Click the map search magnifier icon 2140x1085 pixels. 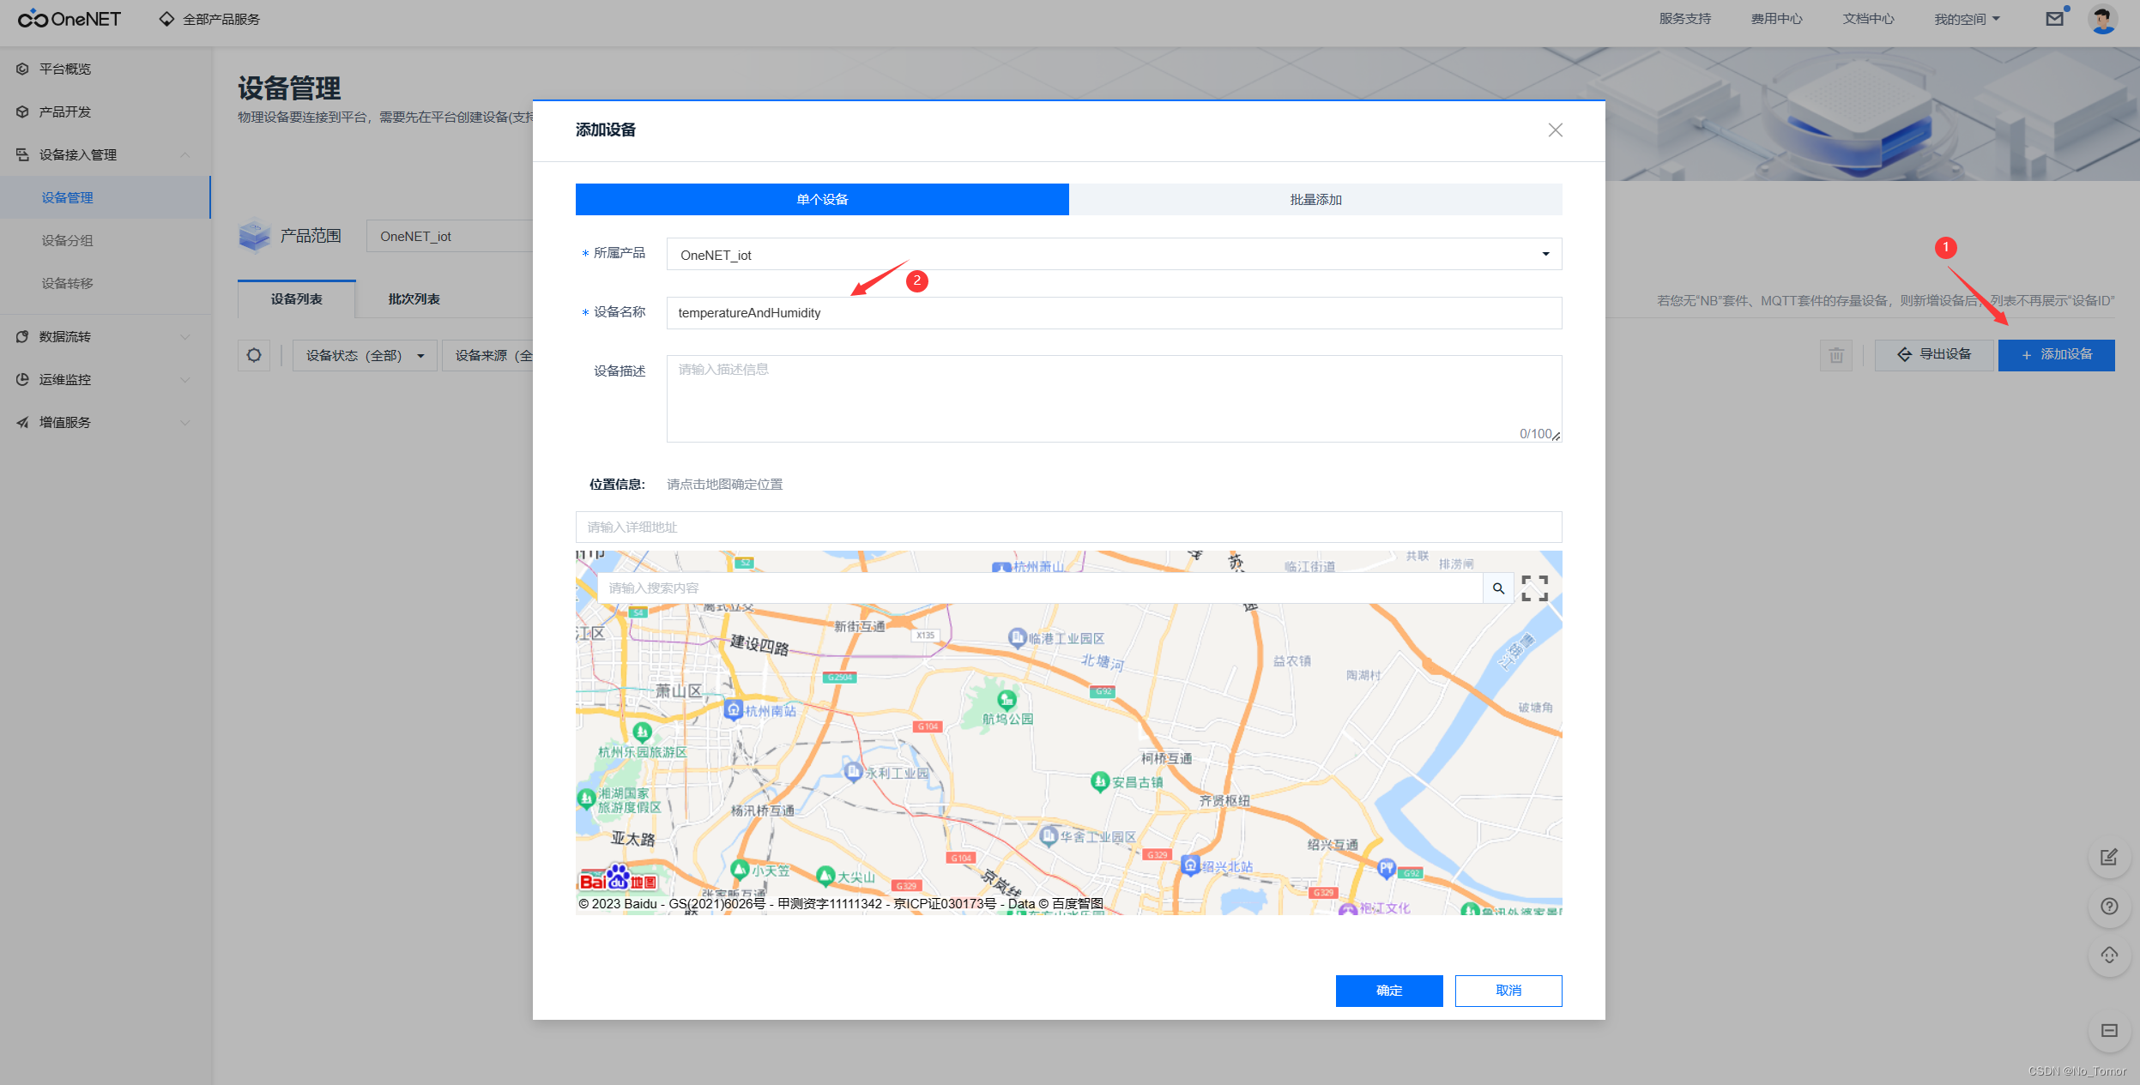1498,588
